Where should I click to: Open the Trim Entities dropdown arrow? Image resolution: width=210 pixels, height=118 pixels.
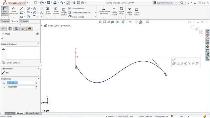click(x=48, y=17)
